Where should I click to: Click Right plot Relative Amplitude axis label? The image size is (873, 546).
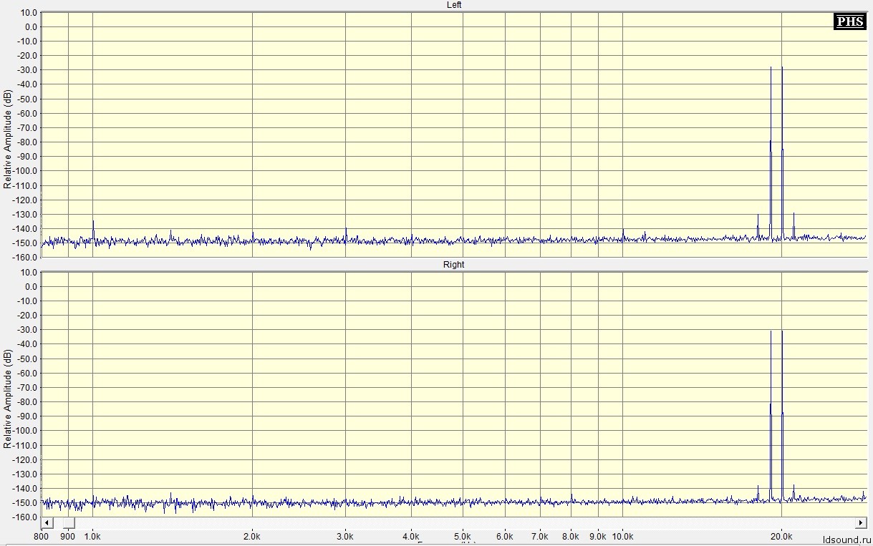7,399
